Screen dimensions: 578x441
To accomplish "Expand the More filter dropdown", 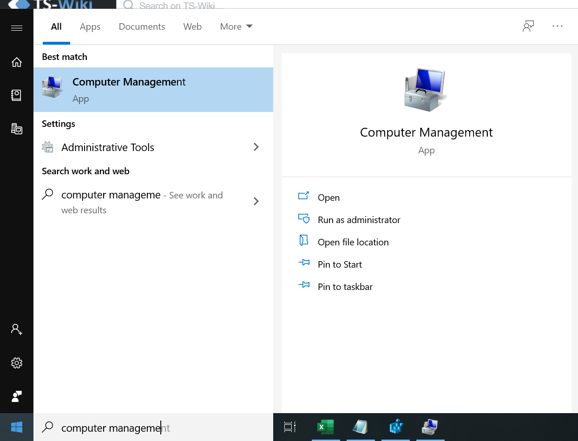I will tap(236, 27).
